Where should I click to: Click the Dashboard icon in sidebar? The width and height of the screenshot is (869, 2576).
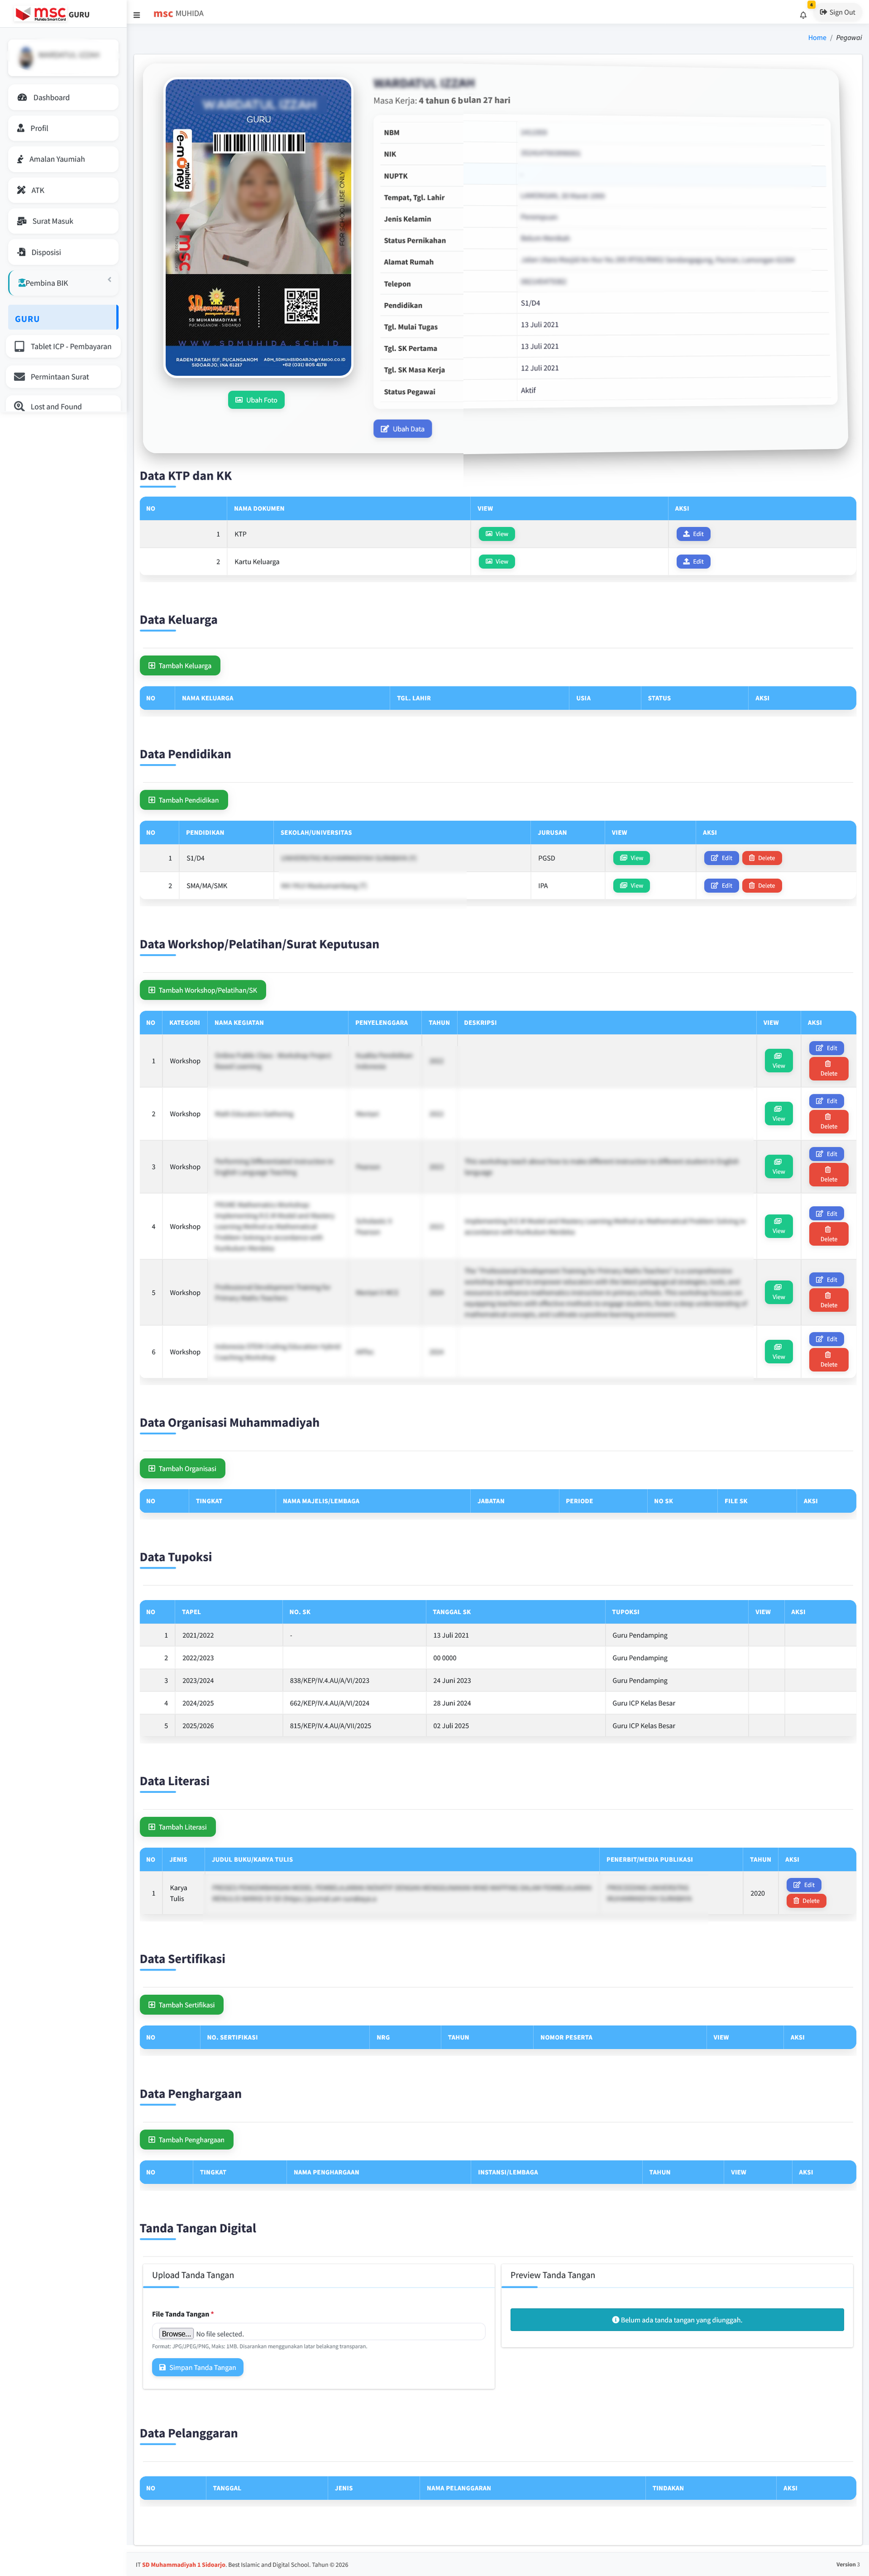pyautogui.click(x=22, y=98)
